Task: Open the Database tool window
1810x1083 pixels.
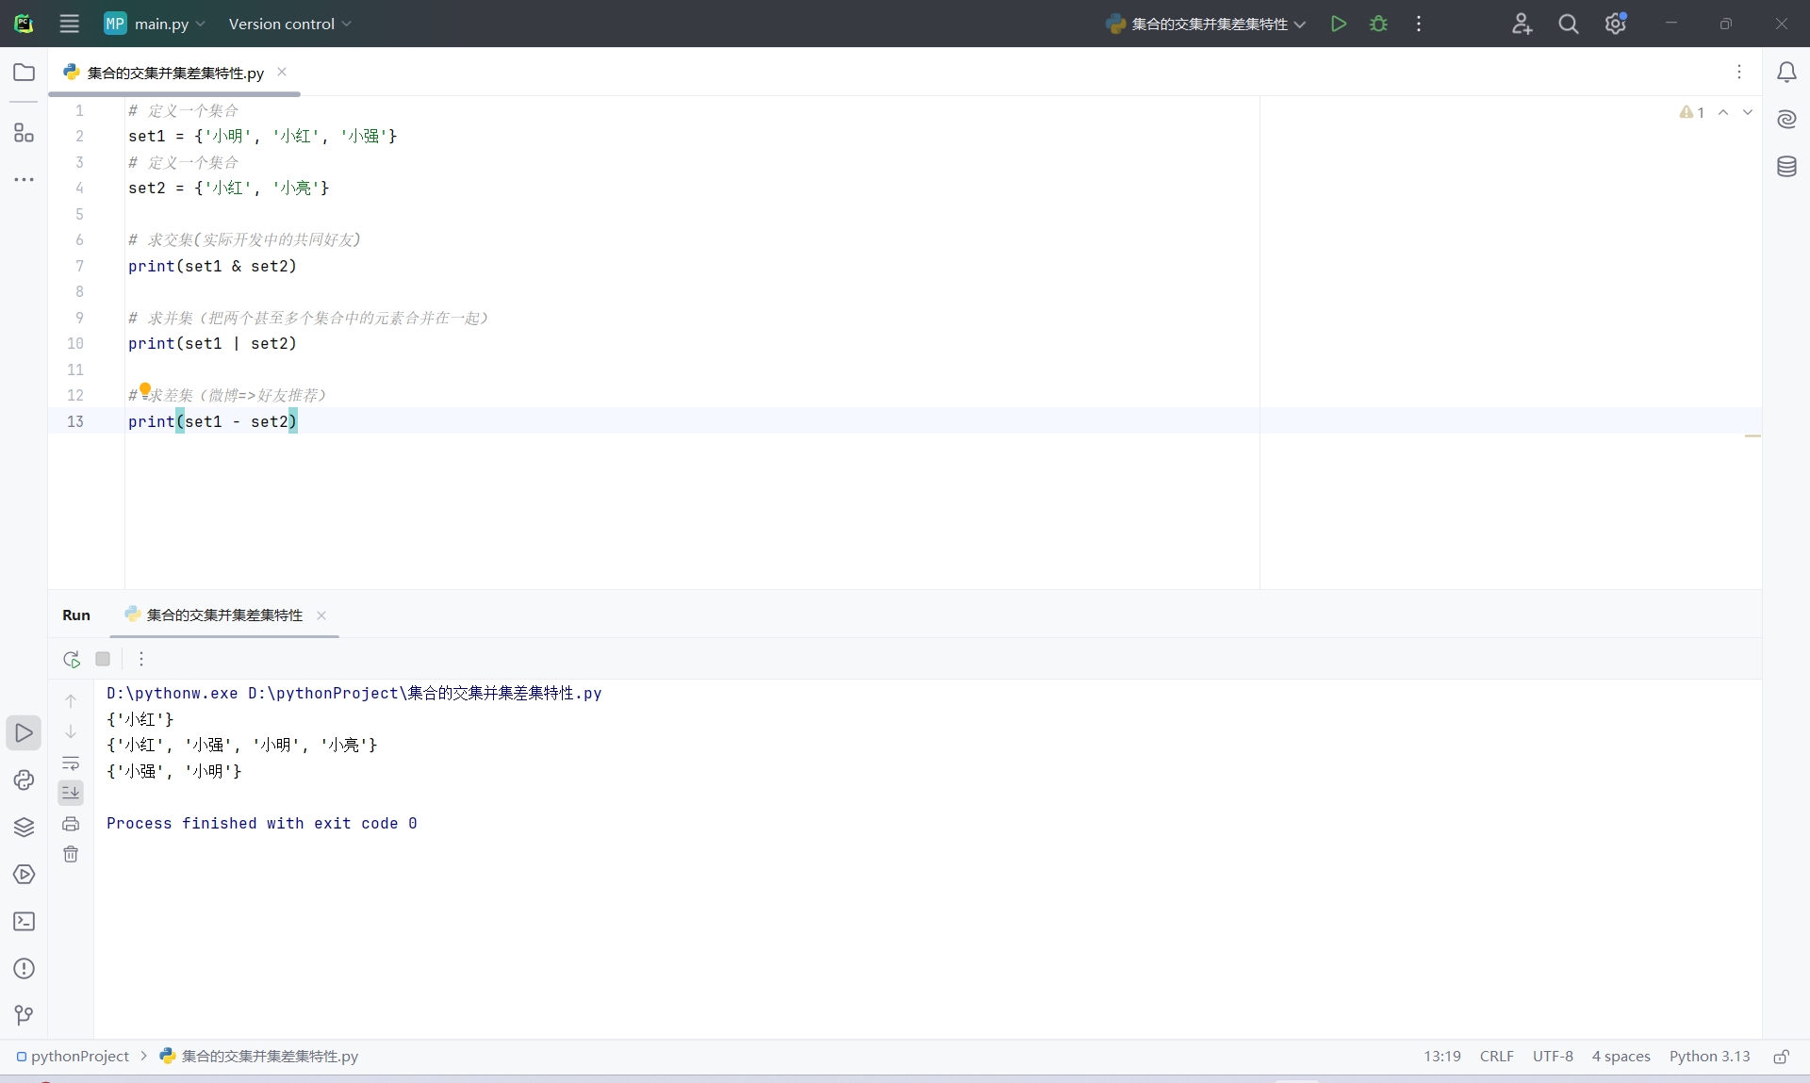Action: pos(1786,167)
